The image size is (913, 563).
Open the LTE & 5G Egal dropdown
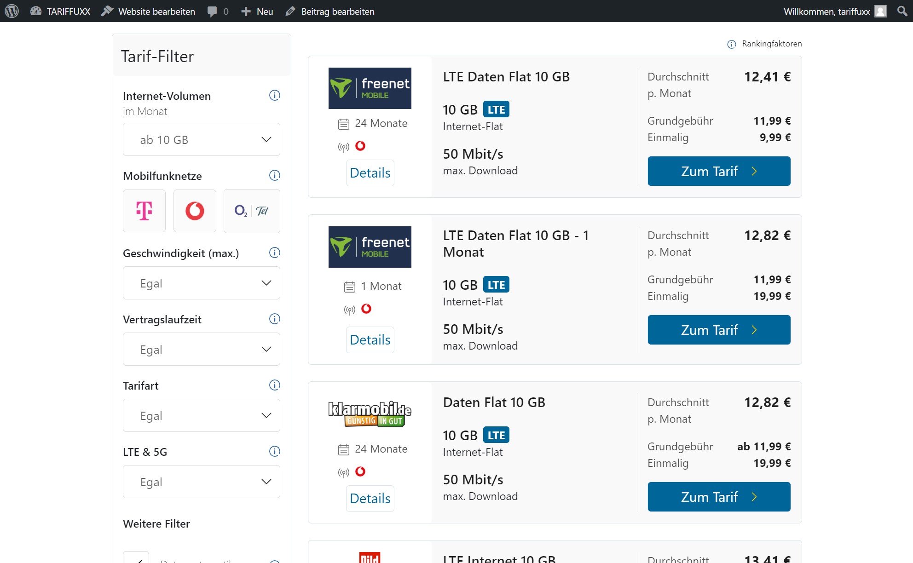pos(202,482)
